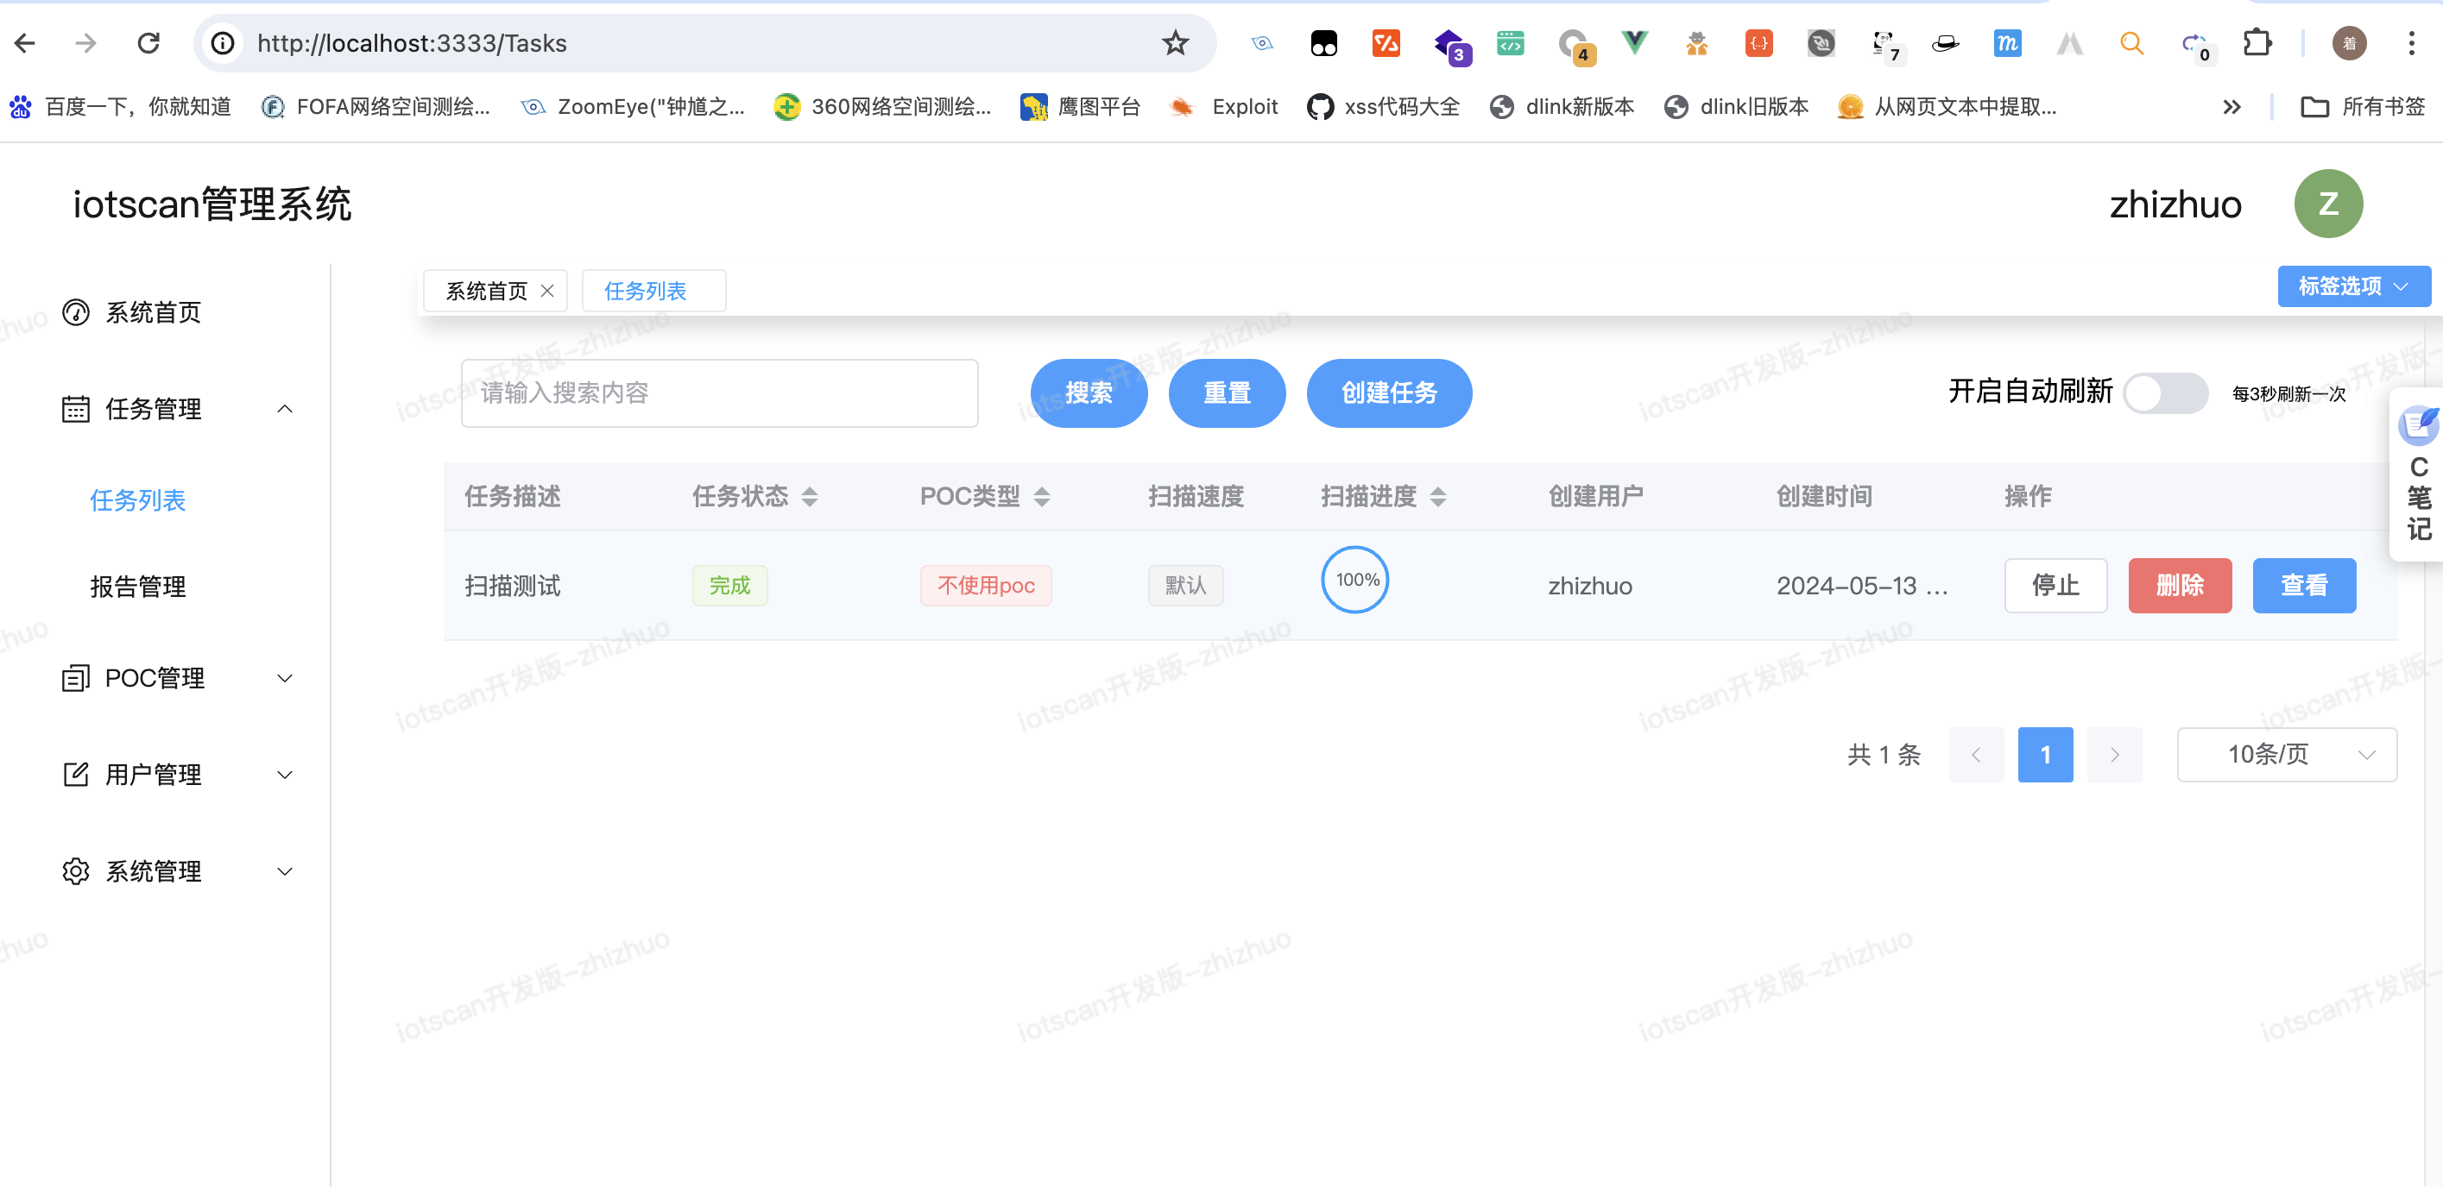Click the green Z user avatar

pos(2327,204)
